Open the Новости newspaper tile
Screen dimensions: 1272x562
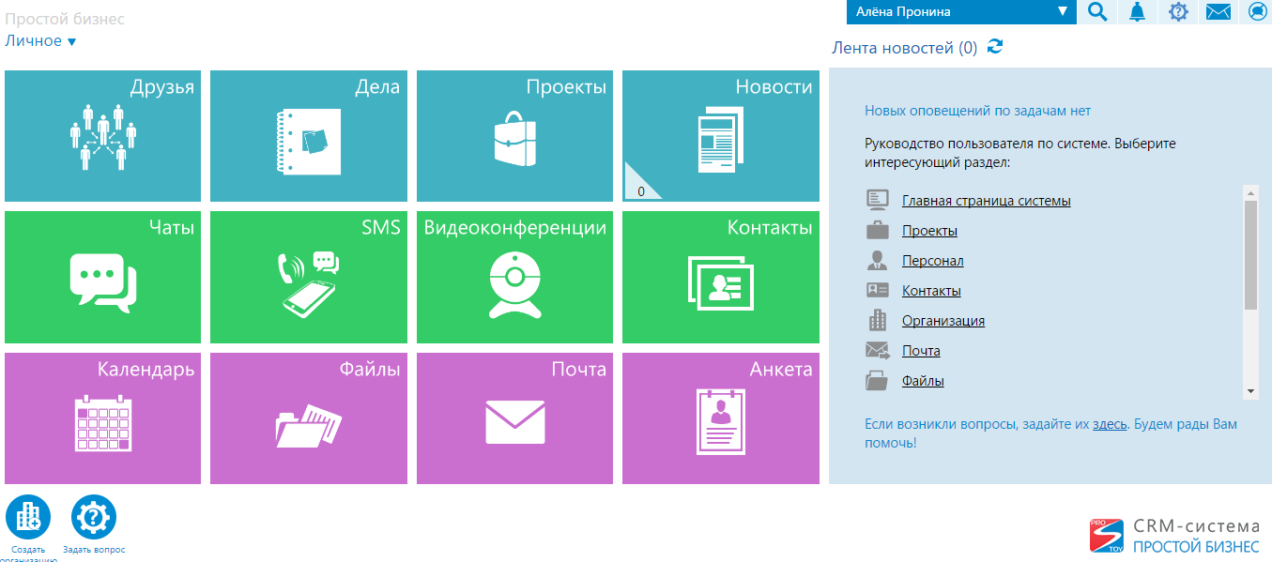point(721,136)
